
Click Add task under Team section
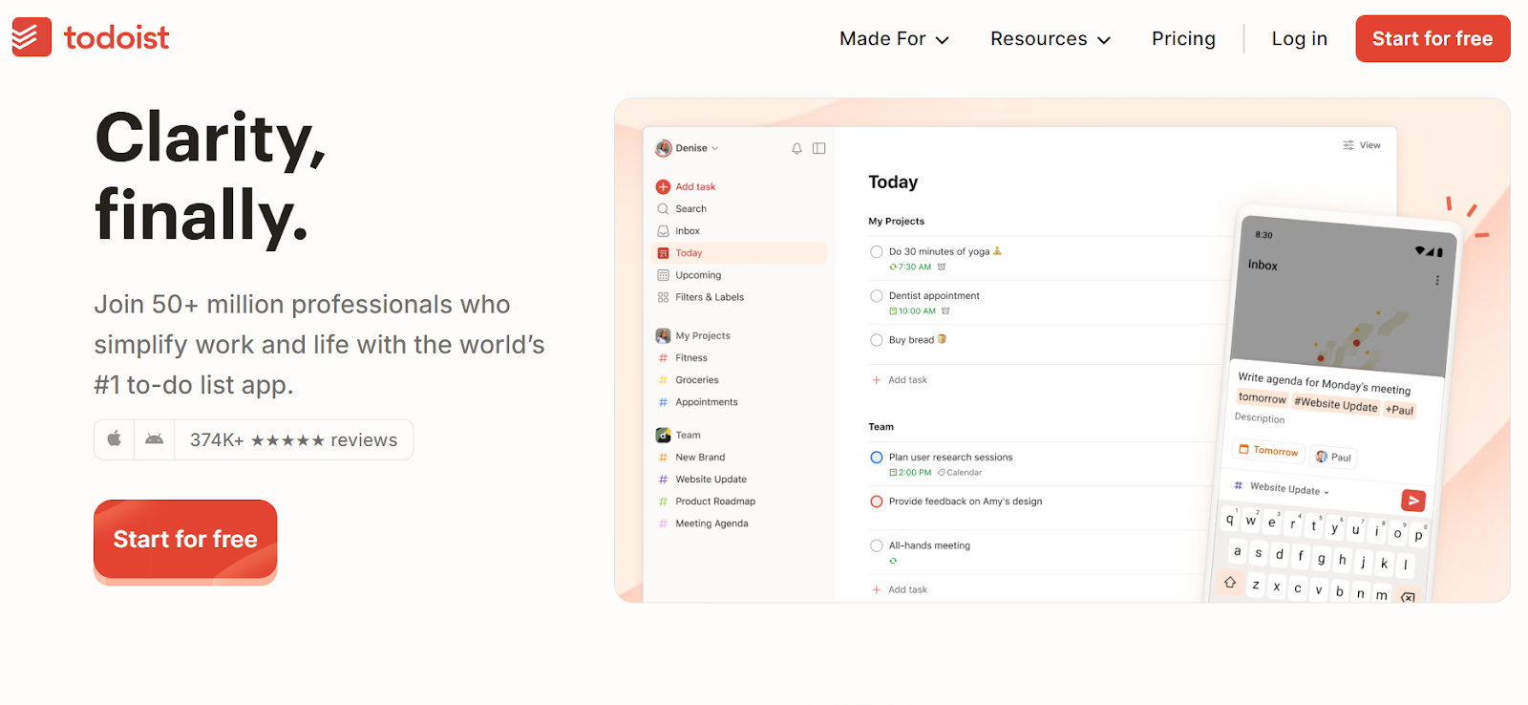point(900,589)
